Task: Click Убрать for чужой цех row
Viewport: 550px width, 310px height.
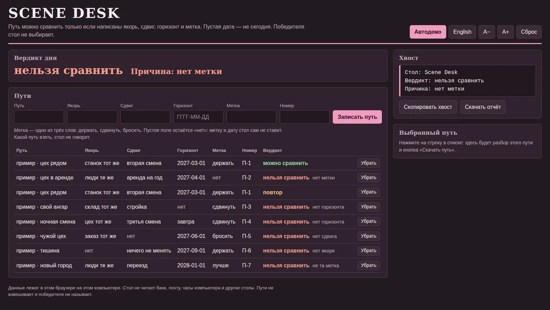Action: (x=368, y=236)
